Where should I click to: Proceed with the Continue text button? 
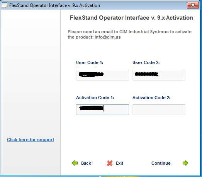coord(161,163)
